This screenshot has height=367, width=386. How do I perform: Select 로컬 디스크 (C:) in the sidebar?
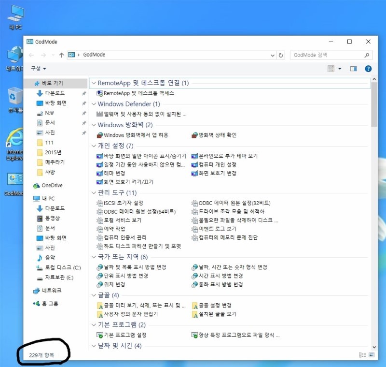58,267
